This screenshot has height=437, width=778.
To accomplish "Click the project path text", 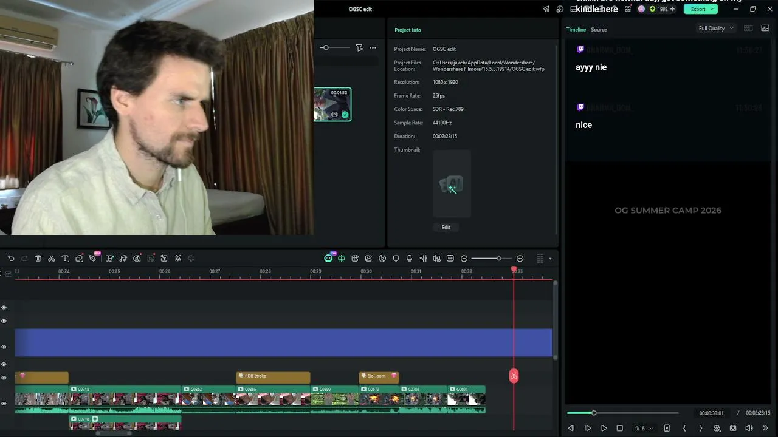I will 489,66.
